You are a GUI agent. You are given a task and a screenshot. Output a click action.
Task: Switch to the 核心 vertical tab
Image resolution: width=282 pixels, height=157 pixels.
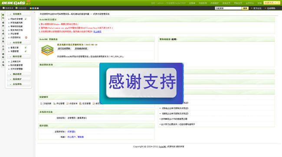click(x=3, y=16)
